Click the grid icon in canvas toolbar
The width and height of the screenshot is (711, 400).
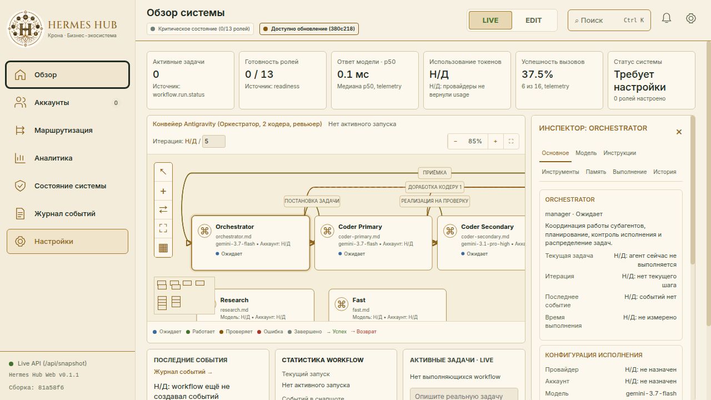(163, 248)
